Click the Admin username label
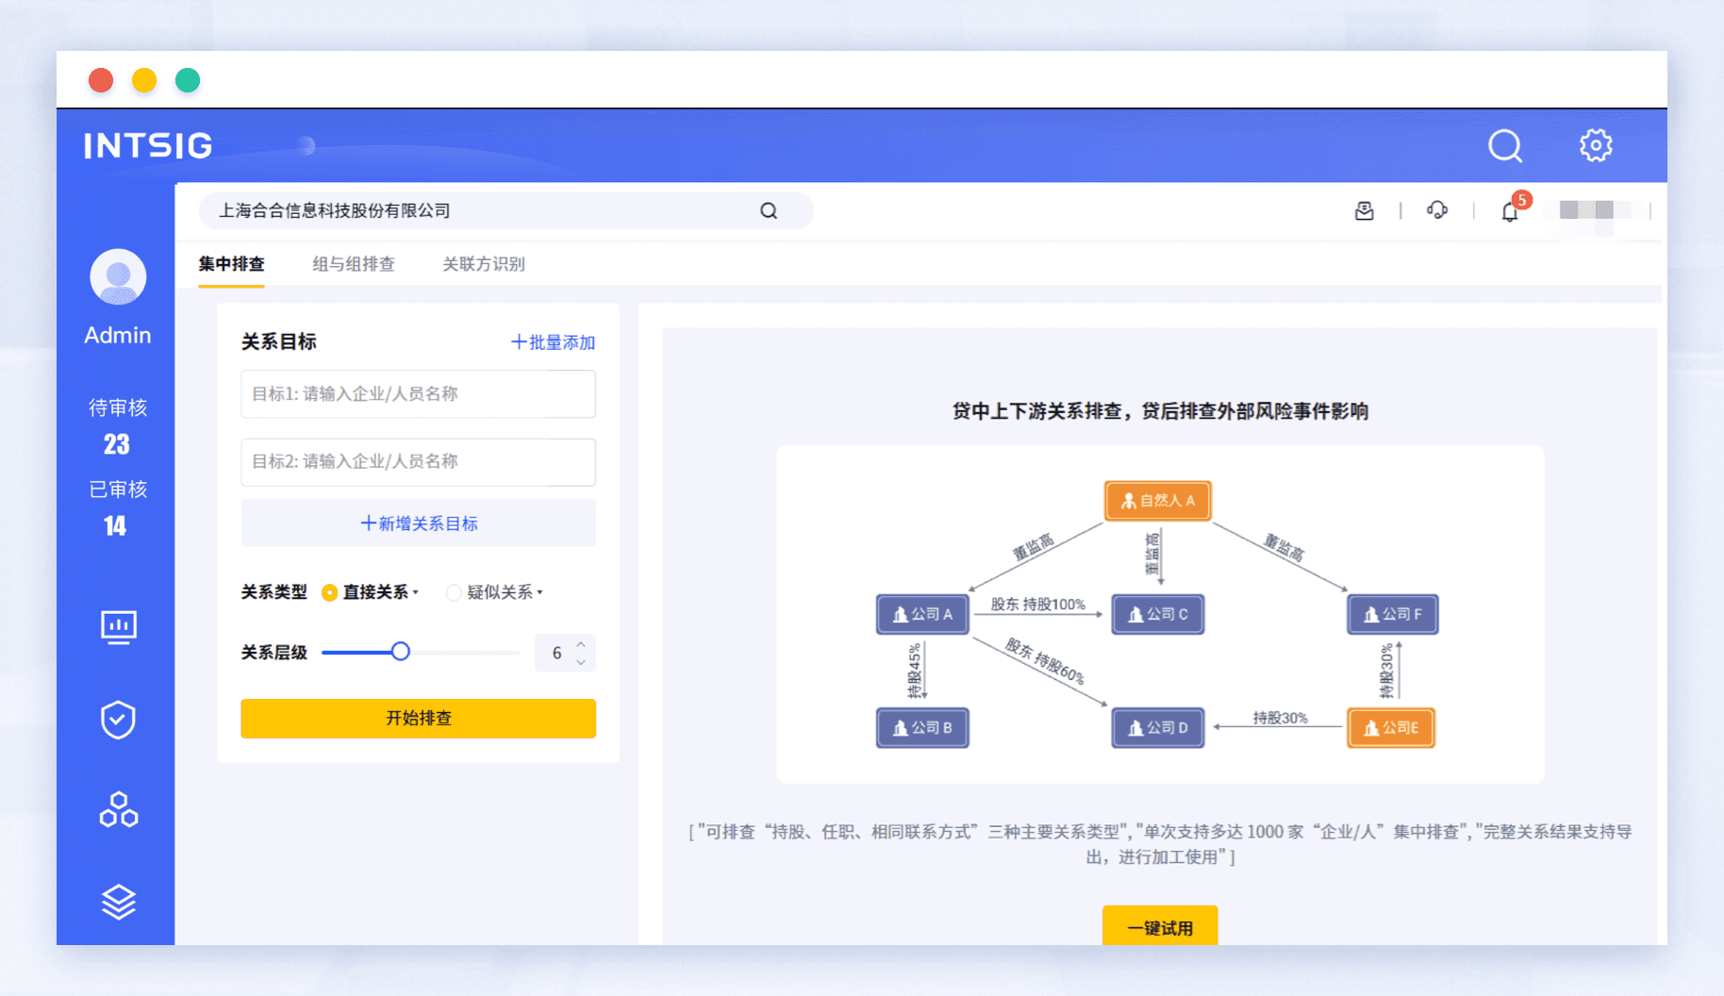 coord(118,335)
